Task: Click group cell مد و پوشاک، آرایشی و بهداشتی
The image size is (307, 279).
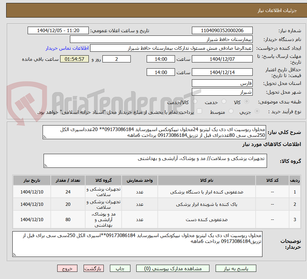Action: 103,219
